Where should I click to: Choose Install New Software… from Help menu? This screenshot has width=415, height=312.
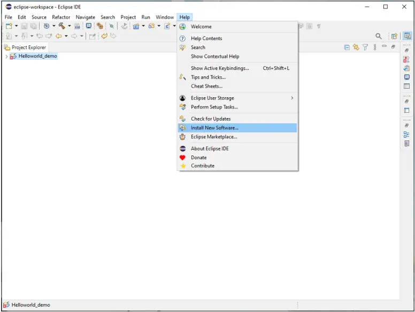tap(237, 128)
